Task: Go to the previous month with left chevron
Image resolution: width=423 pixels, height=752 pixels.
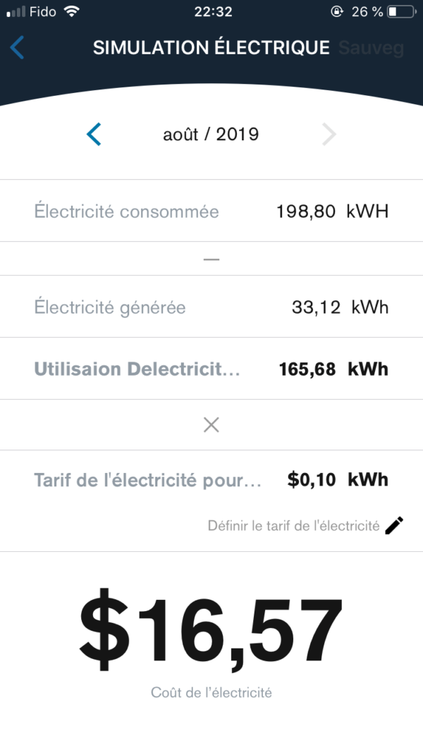Action: pyautogui.click(x=94, y=134)
